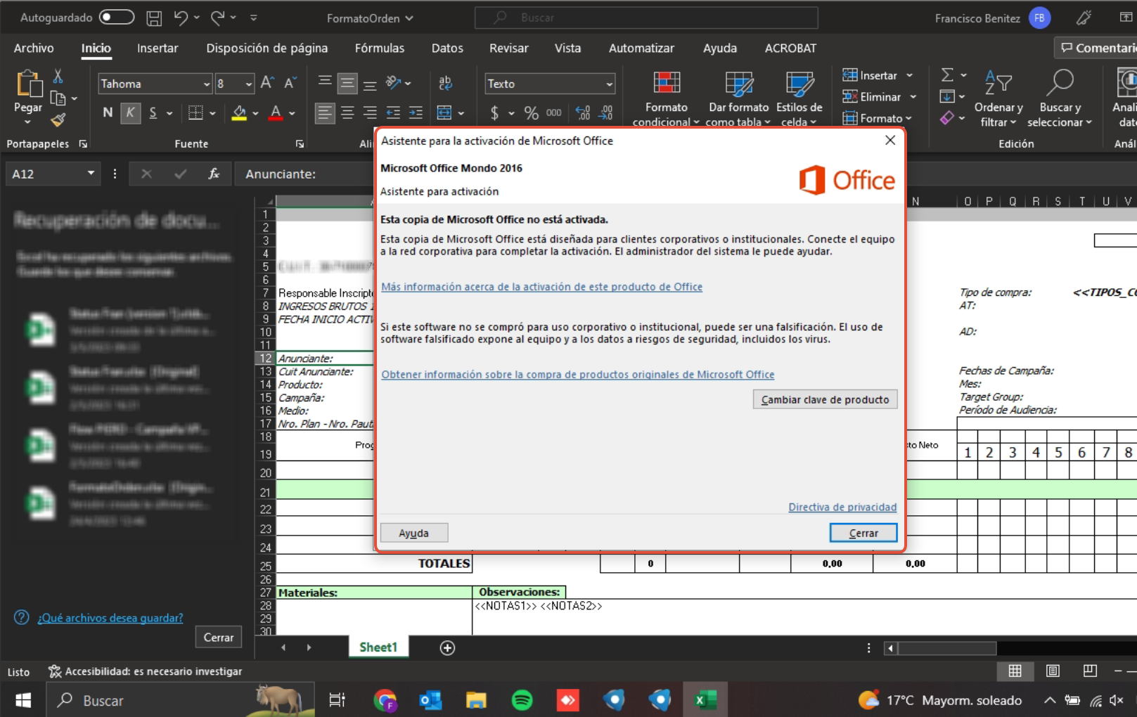Click the Undo arrow icon
This screenshot has width=1137, height=717.
(181, 18)
